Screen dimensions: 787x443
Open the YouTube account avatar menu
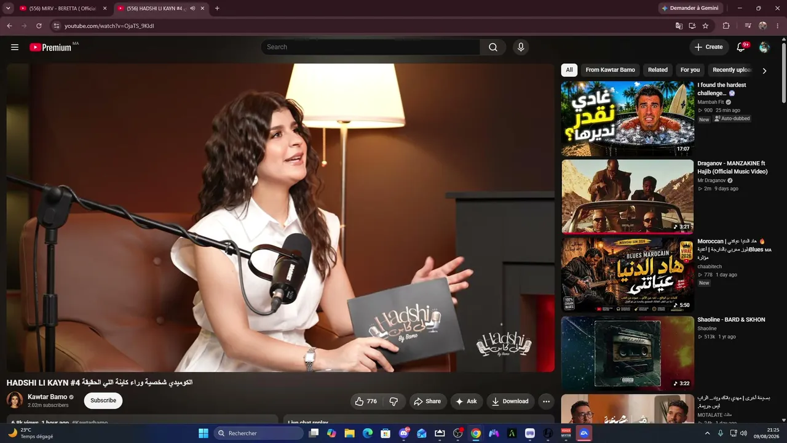coord(764,47)
